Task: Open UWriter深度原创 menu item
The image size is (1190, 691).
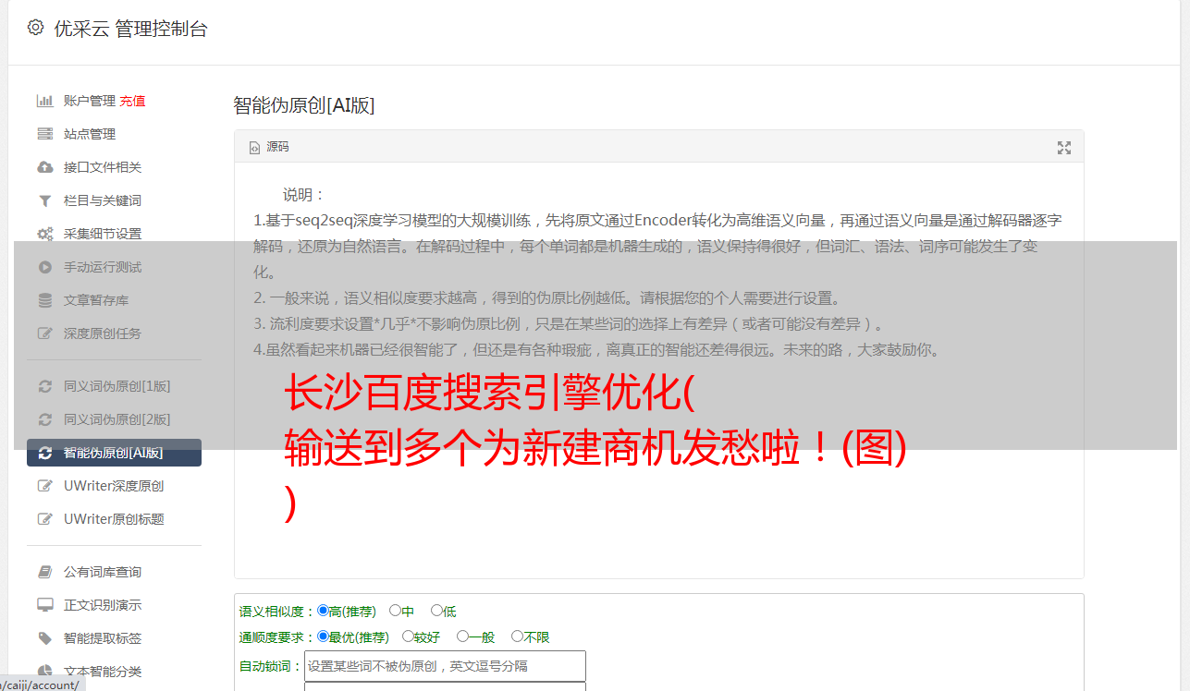Action: (114, 486)
